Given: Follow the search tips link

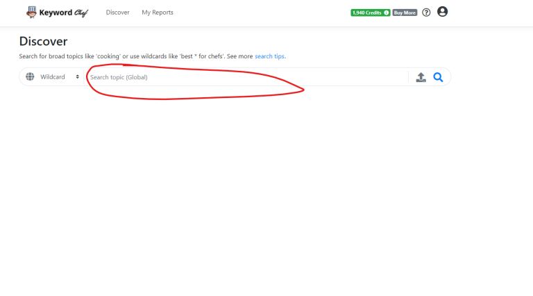Looking at the screenshot, I should pyautogui.click(x=270, y=56).
